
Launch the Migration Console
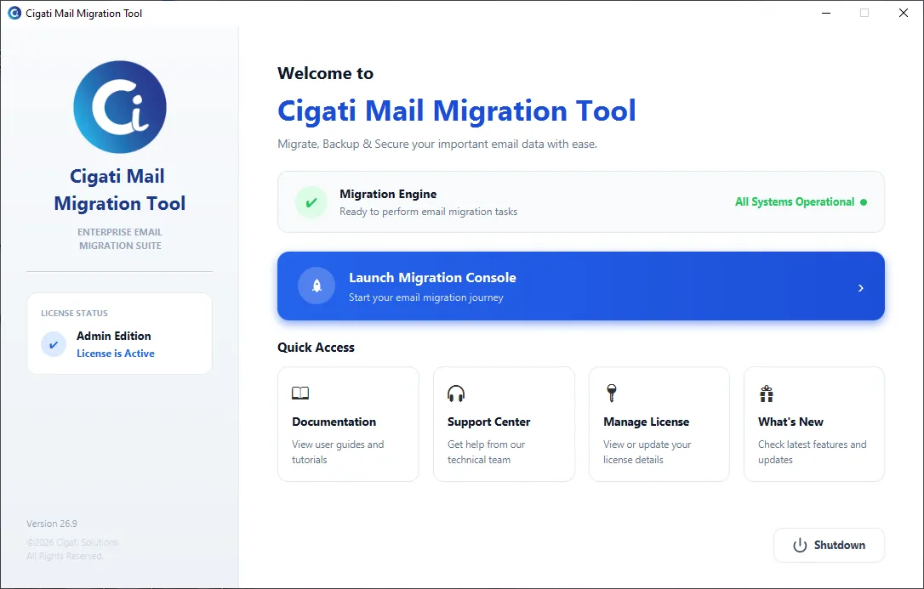point(581,286)
